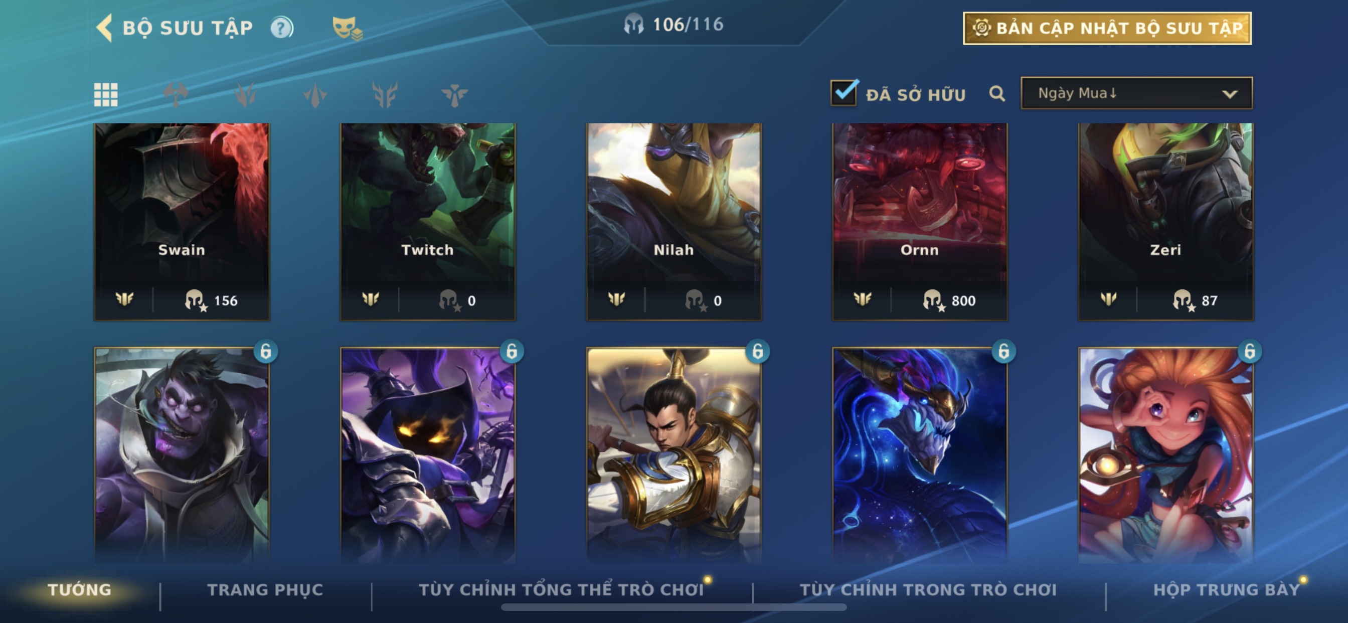
Task: Click Bản Cập Nhật Bộ Sưu Tập button
Action: point(1107,28)
